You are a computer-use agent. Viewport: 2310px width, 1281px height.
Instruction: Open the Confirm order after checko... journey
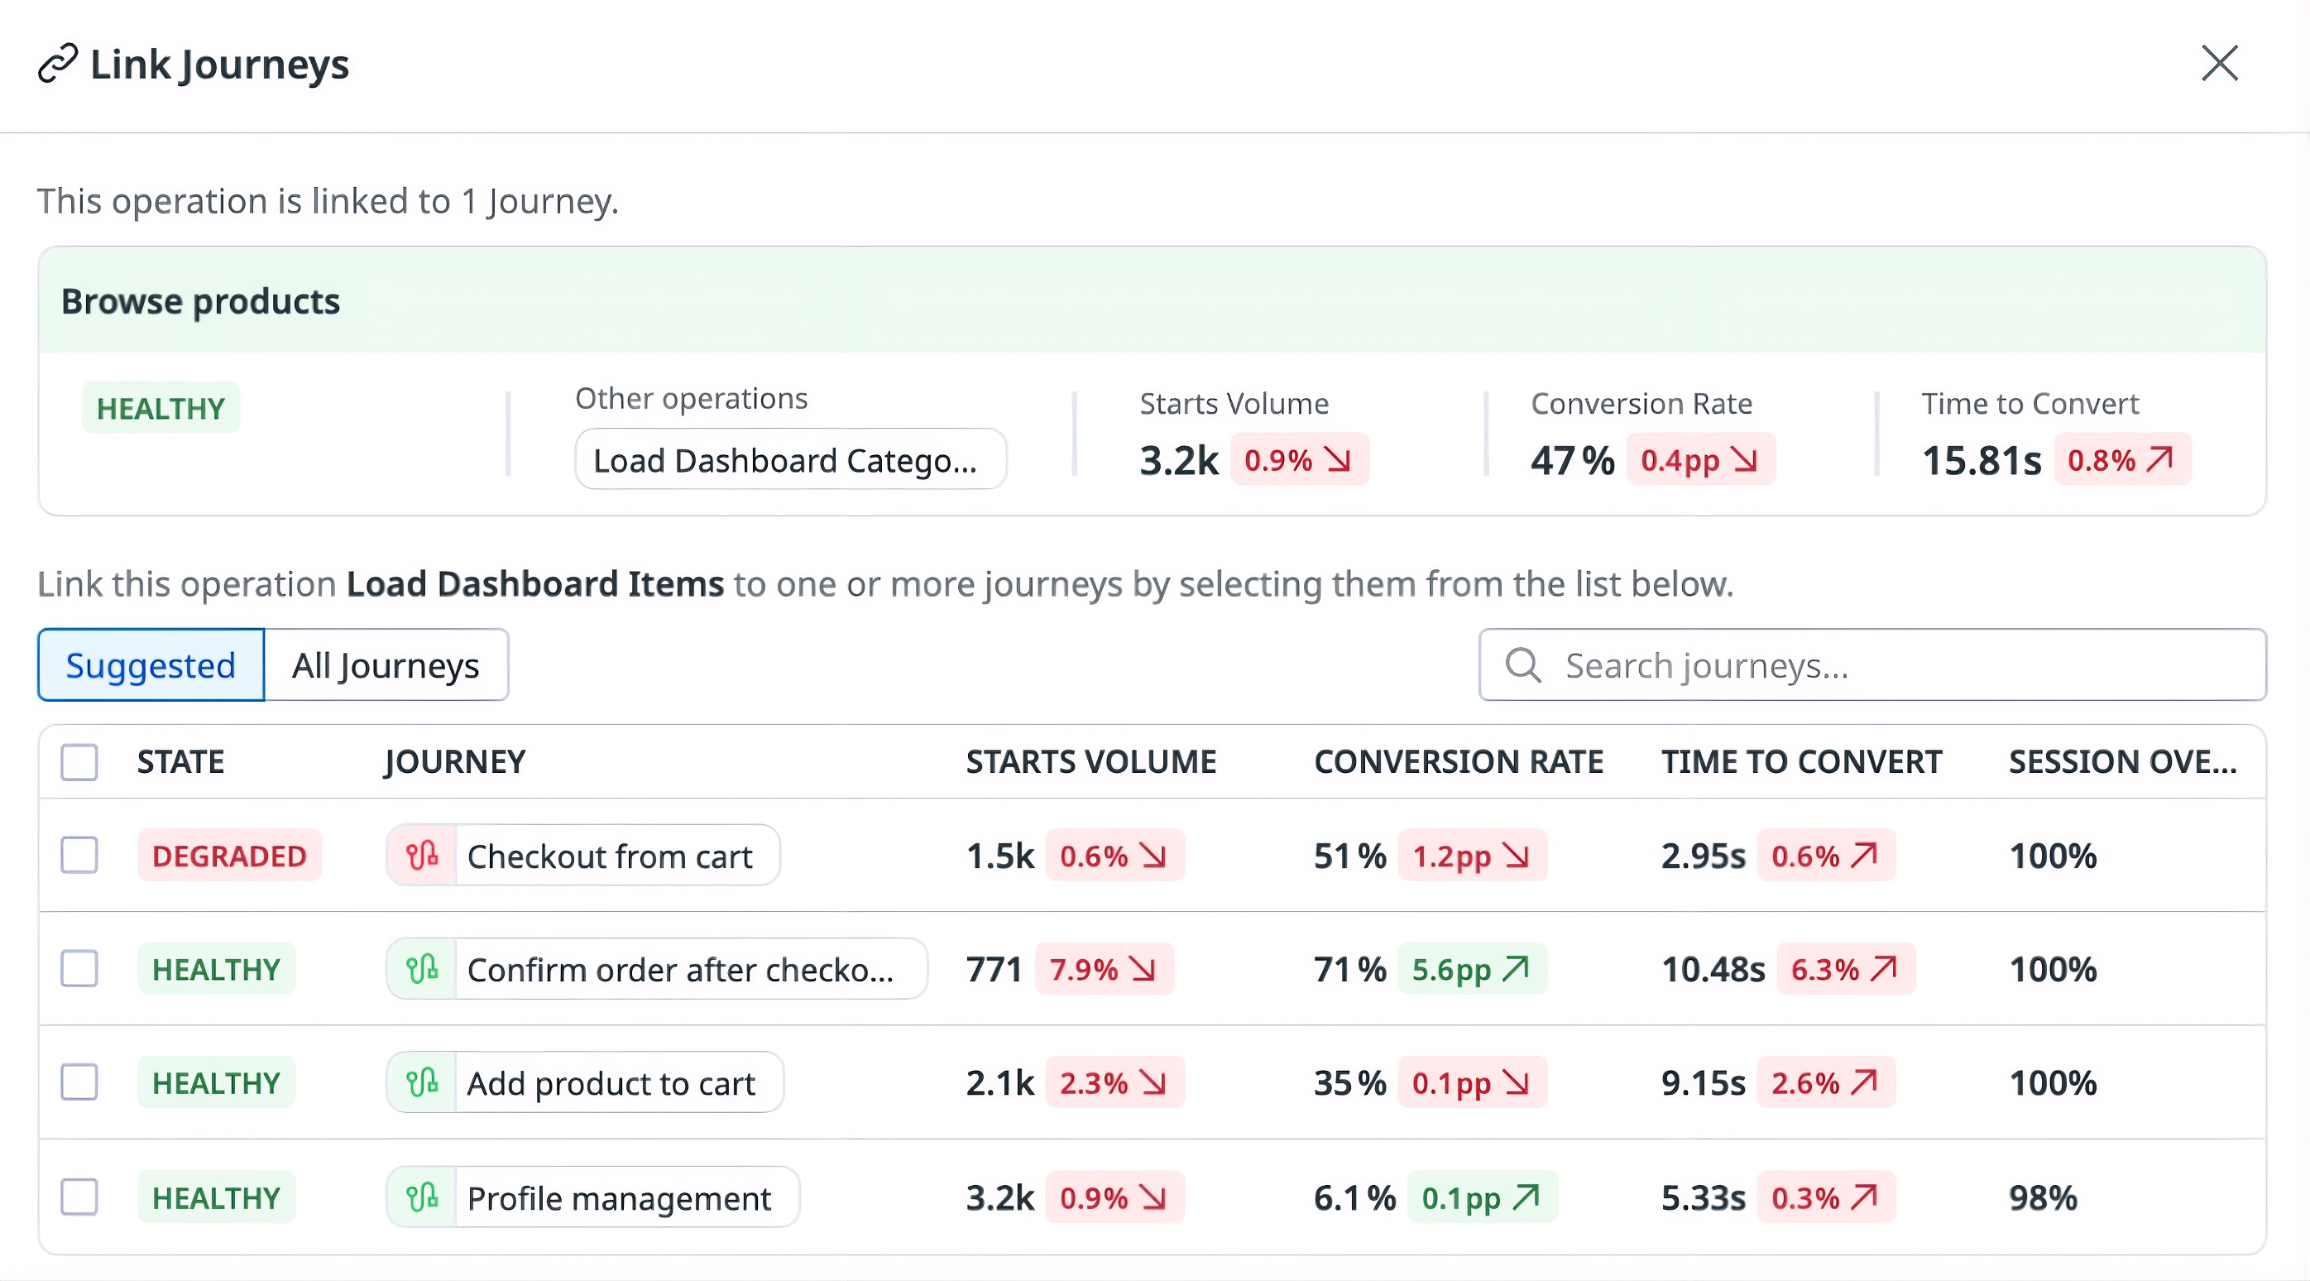click(x=656, y=969)
